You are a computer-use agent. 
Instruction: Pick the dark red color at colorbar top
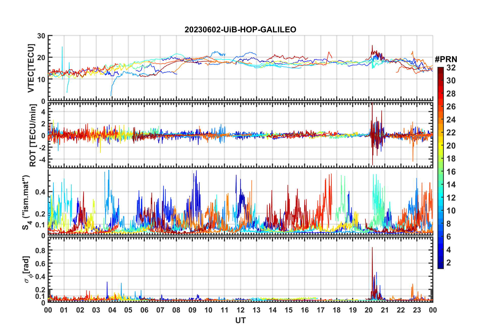click(440, 69)
